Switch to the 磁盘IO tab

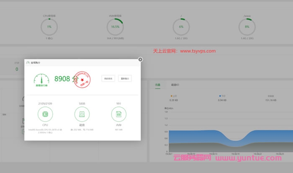pyautogui.click(x=175, y=85)
